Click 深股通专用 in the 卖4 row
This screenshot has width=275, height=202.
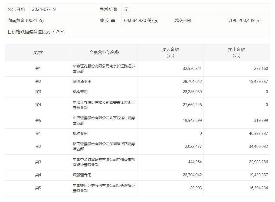pos(82,175)
